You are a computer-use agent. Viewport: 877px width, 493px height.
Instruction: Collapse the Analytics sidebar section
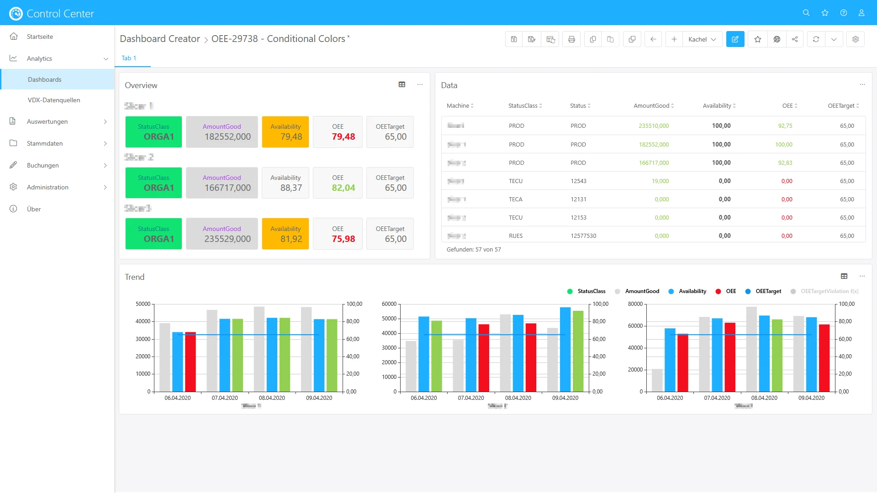point(106,58)
